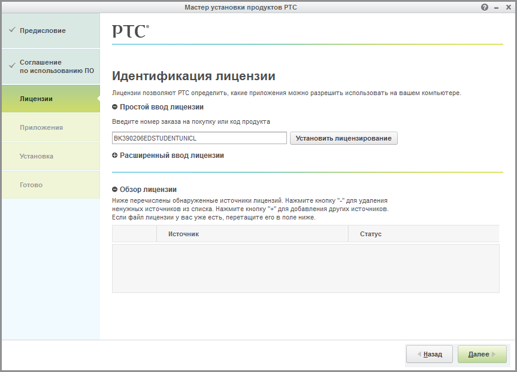This screenshot has width=517, height=372.
Task: Proceed with the Далее button
Action: pyautogui.click(x=482, y=354)
